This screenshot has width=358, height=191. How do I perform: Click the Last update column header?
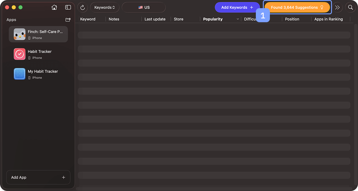point(155,19)
